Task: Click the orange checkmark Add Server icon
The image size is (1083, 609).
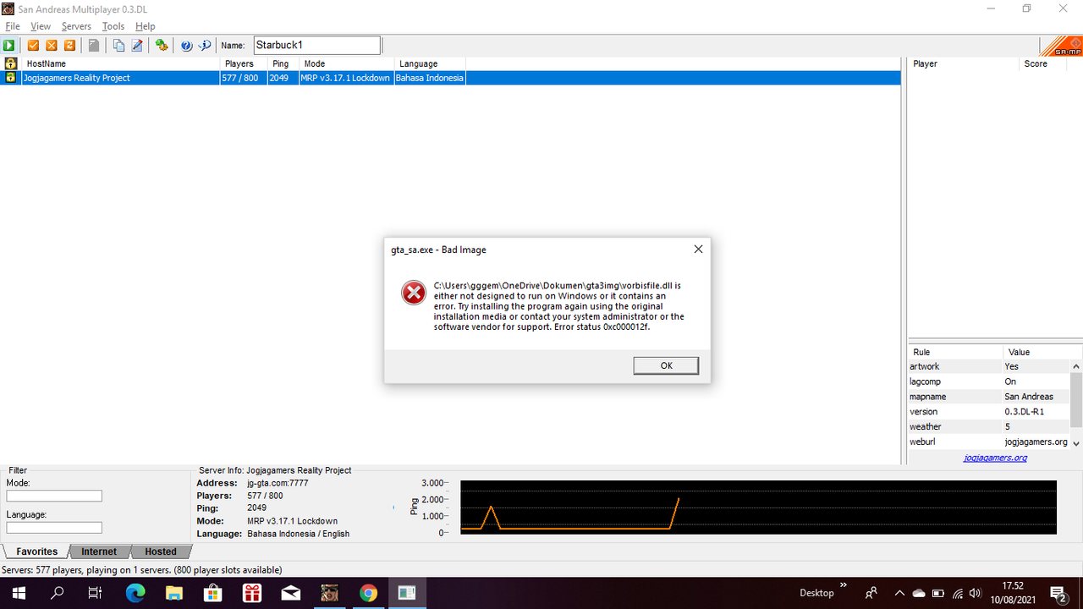Action: pyautogui.click(x=34, y=46)
